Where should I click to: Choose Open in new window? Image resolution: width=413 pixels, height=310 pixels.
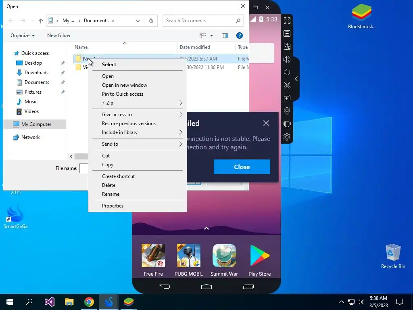pyautogui.click(x=138, y=85)
